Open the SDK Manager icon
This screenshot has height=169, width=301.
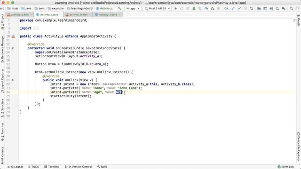(x=284, y=8)
